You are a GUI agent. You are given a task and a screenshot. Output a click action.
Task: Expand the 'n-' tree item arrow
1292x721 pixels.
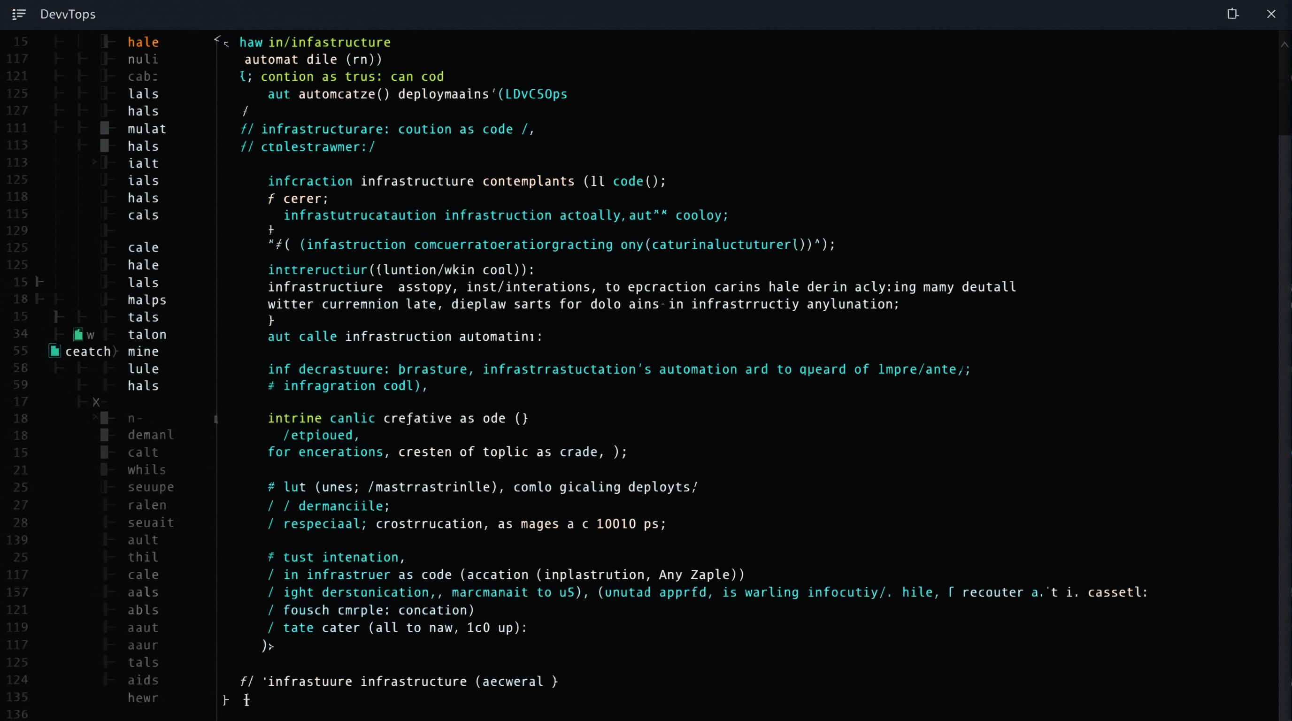pos(94,418)
